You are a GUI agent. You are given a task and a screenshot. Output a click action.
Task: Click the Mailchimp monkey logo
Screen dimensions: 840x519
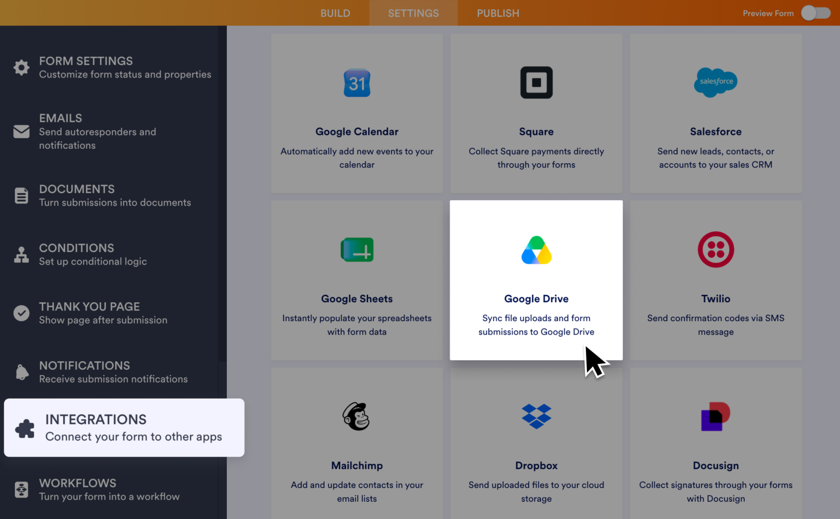coord(356,416)
